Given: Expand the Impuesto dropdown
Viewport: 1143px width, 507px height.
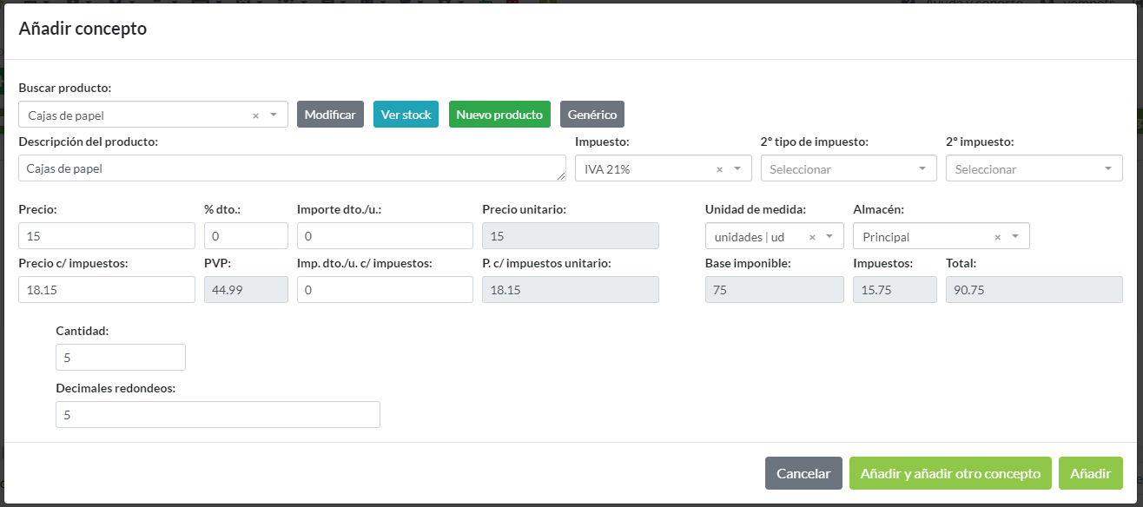Looking at the screenshot, I should pyautogui.click(x=737, y=169).
